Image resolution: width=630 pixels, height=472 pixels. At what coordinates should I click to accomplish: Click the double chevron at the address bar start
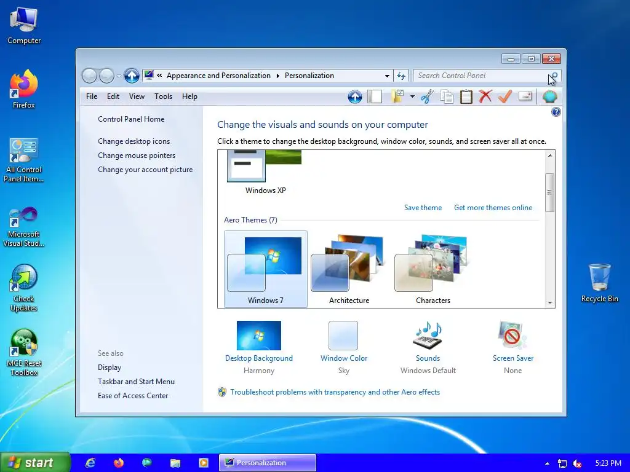159,75
